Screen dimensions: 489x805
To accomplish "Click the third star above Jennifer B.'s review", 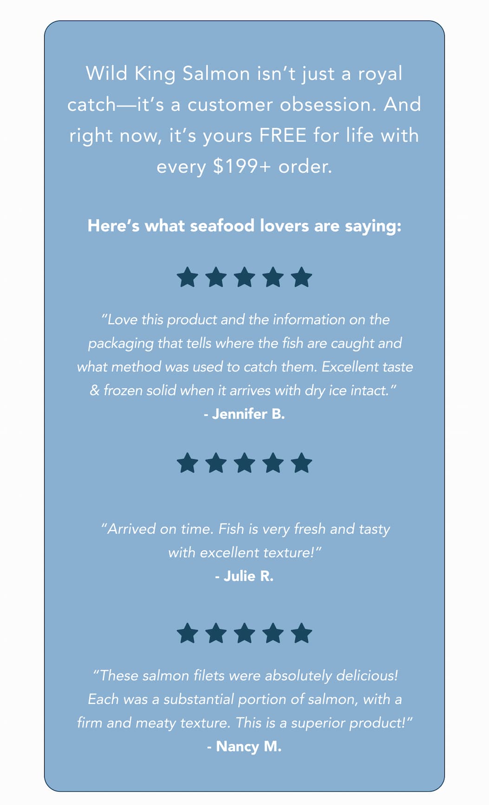I will tap(245, 277).
